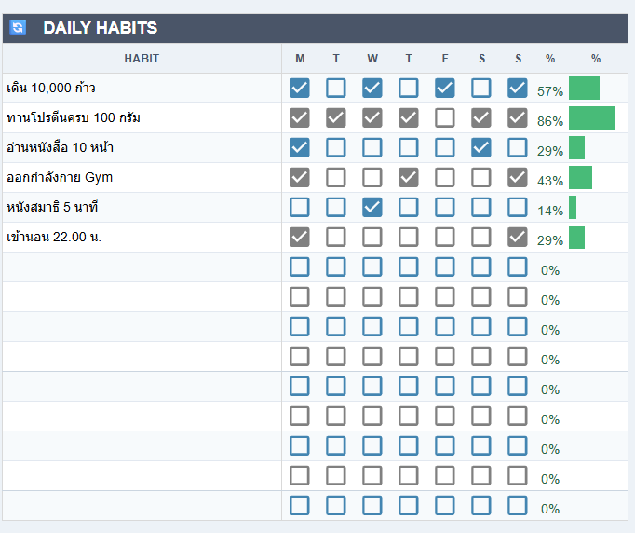Click the first empty habit name cell
Screen dimensions: 635x533
click(x=142, y=267)
